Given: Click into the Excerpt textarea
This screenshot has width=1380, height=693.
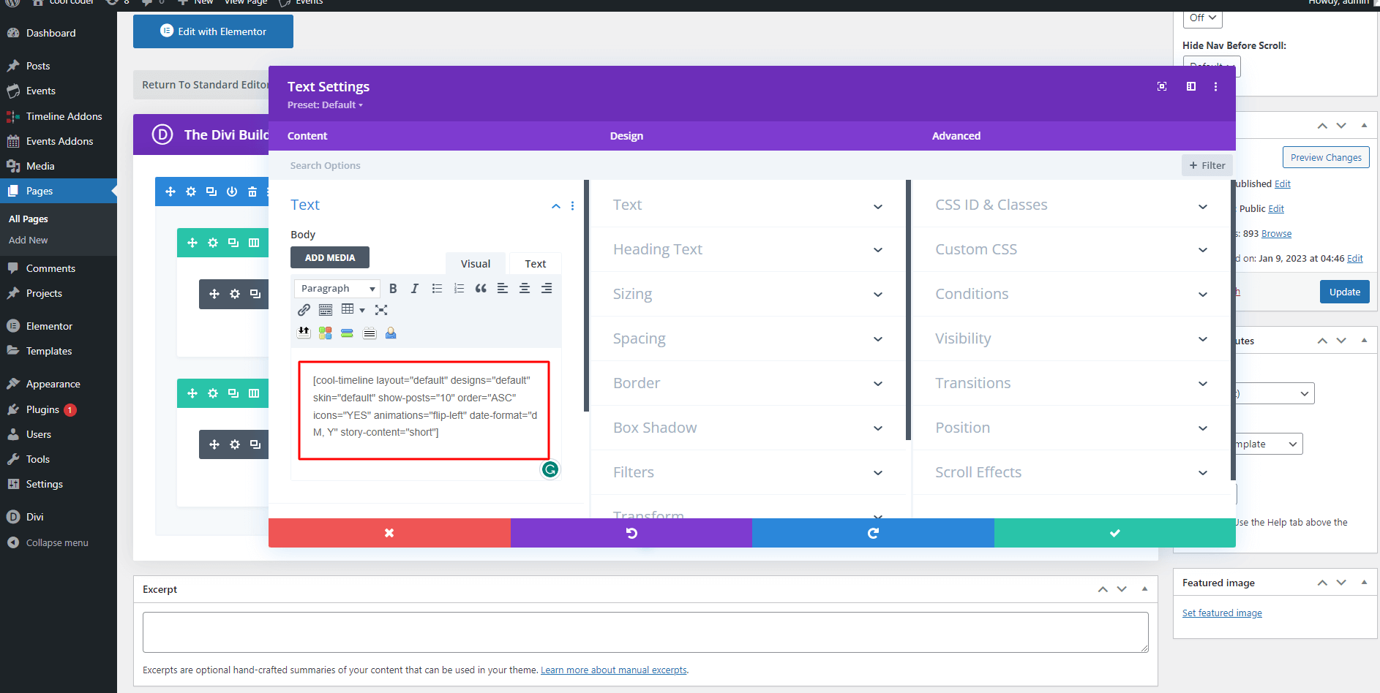Looking at the screenshot, I should pyautogui.click(x=645, y=632).
